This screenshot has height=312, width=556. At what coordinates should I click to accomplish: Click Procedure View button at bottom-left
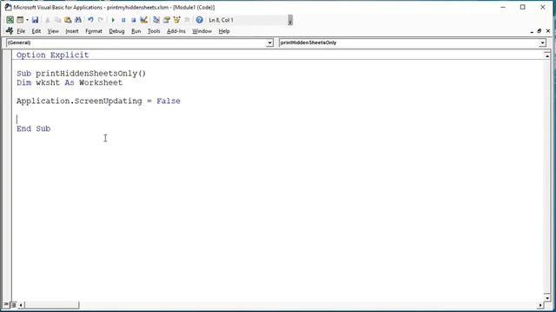[x=6, y=304]
